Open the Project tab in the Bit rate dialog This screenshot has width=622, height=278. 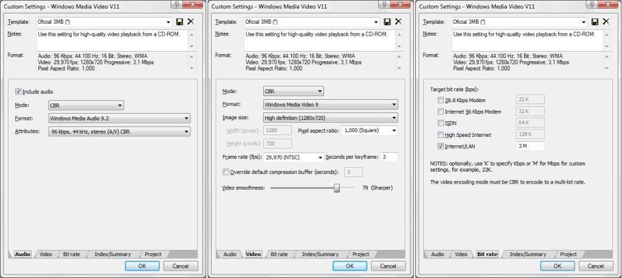[568, 254]
